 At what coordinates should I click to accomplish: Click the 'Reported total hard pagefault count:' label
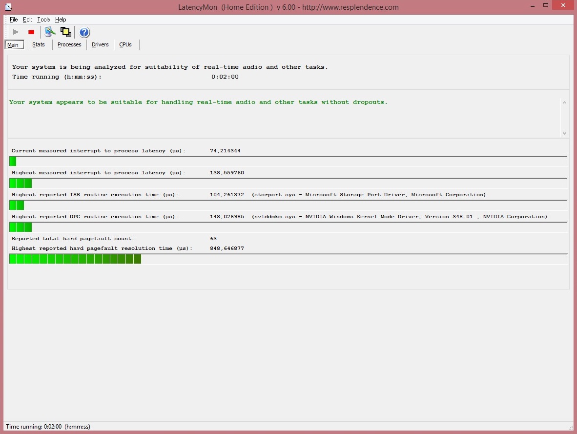coord(73,239)
